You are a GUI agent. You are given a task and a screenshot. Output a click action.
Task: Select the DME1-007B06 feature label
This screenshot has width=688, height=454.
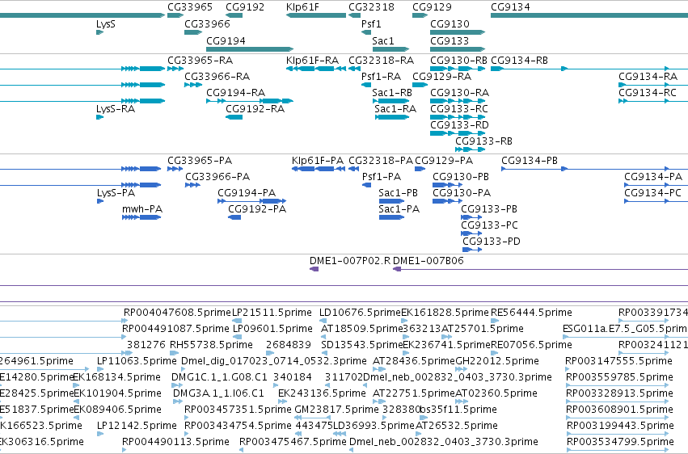[428, 261]
